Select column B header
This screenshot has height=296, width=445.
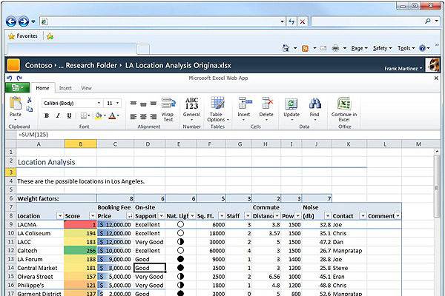tap(81, 144)
